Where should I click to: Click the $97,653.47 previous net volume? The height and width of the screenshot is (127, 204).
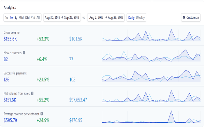click(78, 100)
